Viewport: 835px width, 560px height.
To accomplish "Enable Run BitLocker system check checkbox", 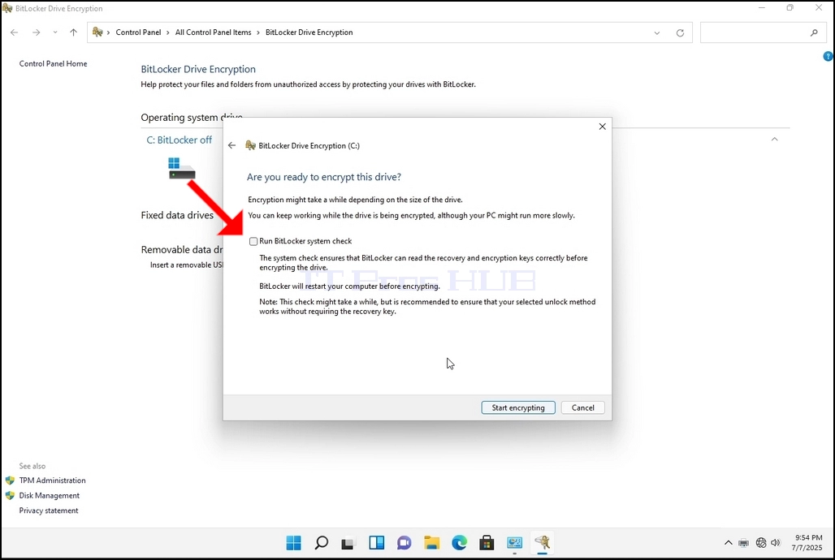I will tap(253, 241).
